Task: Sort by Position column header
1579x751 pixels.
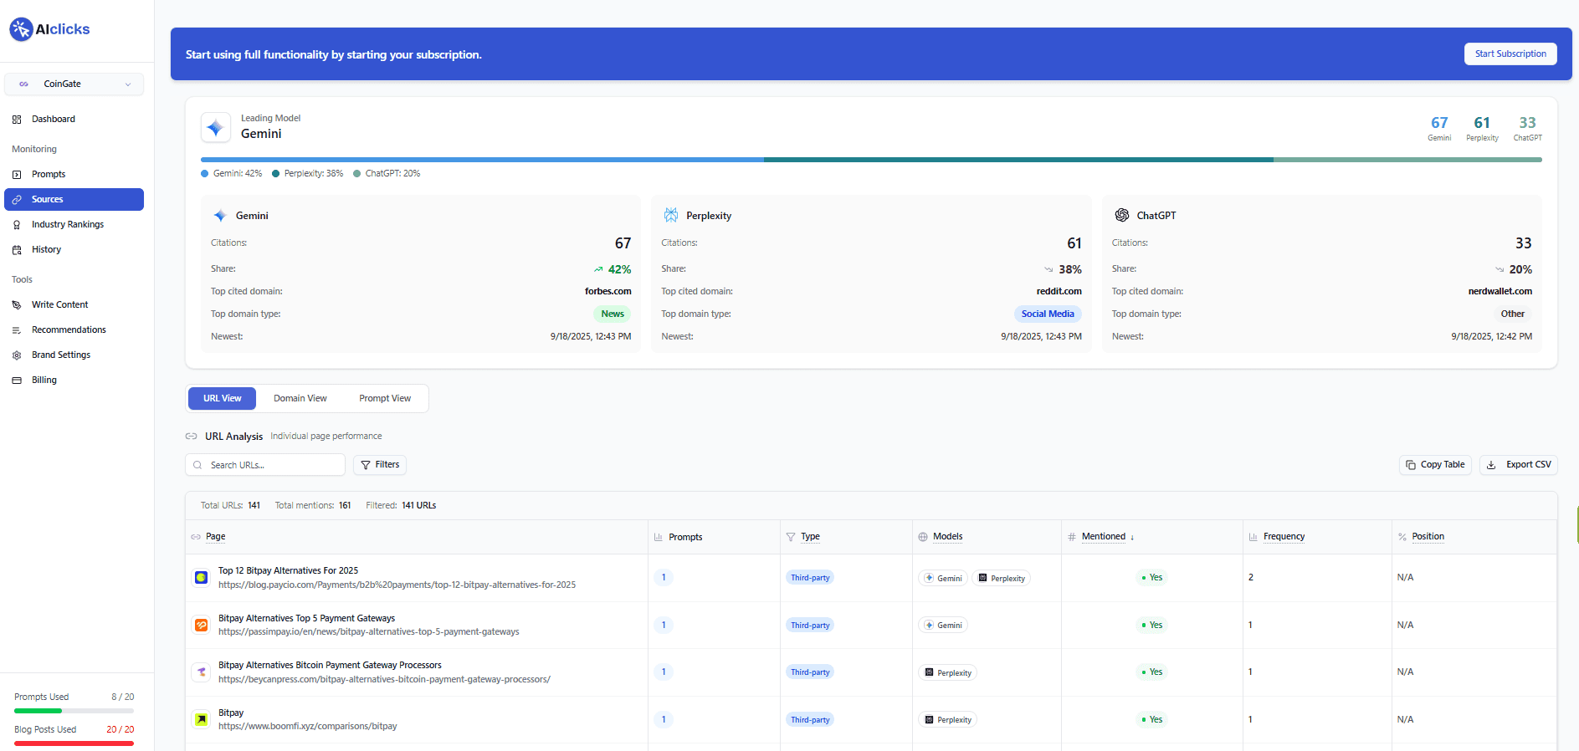Action: 1428,537
